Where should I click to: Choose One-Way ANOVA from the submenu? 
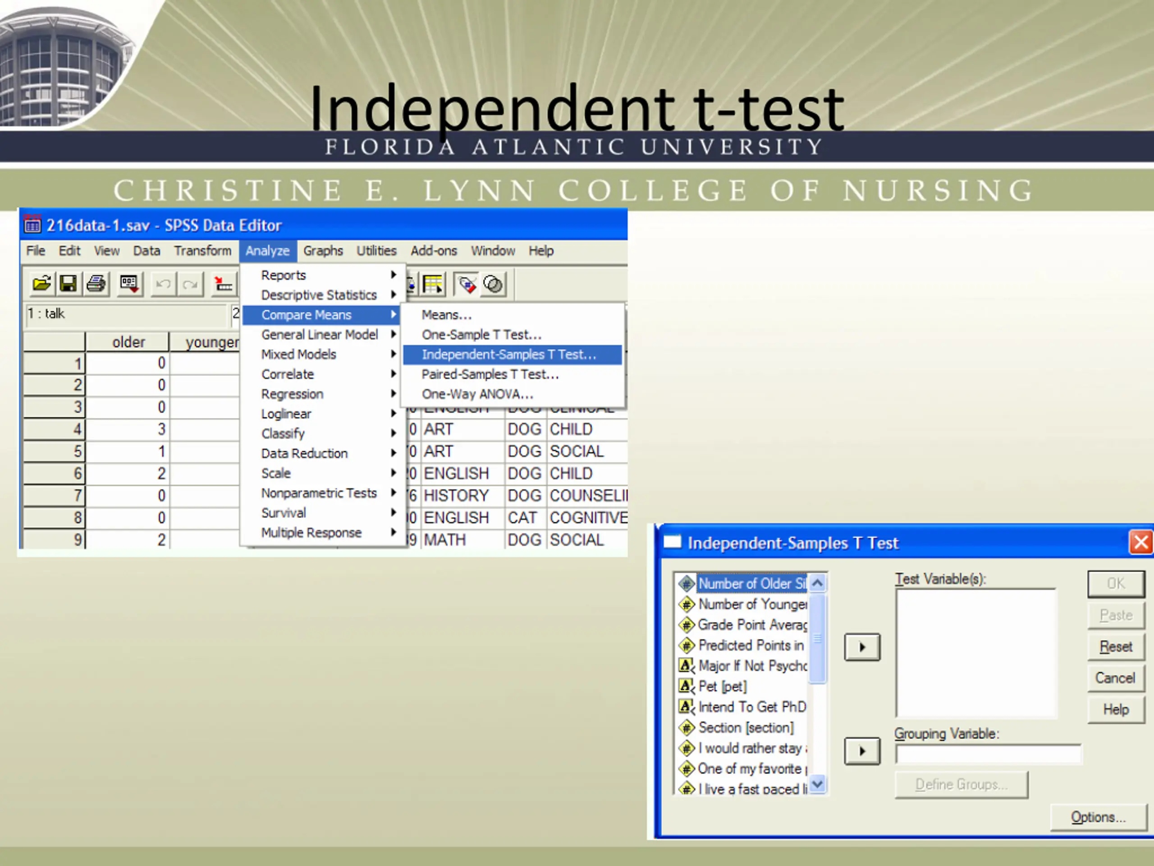[x=512, y=394]
